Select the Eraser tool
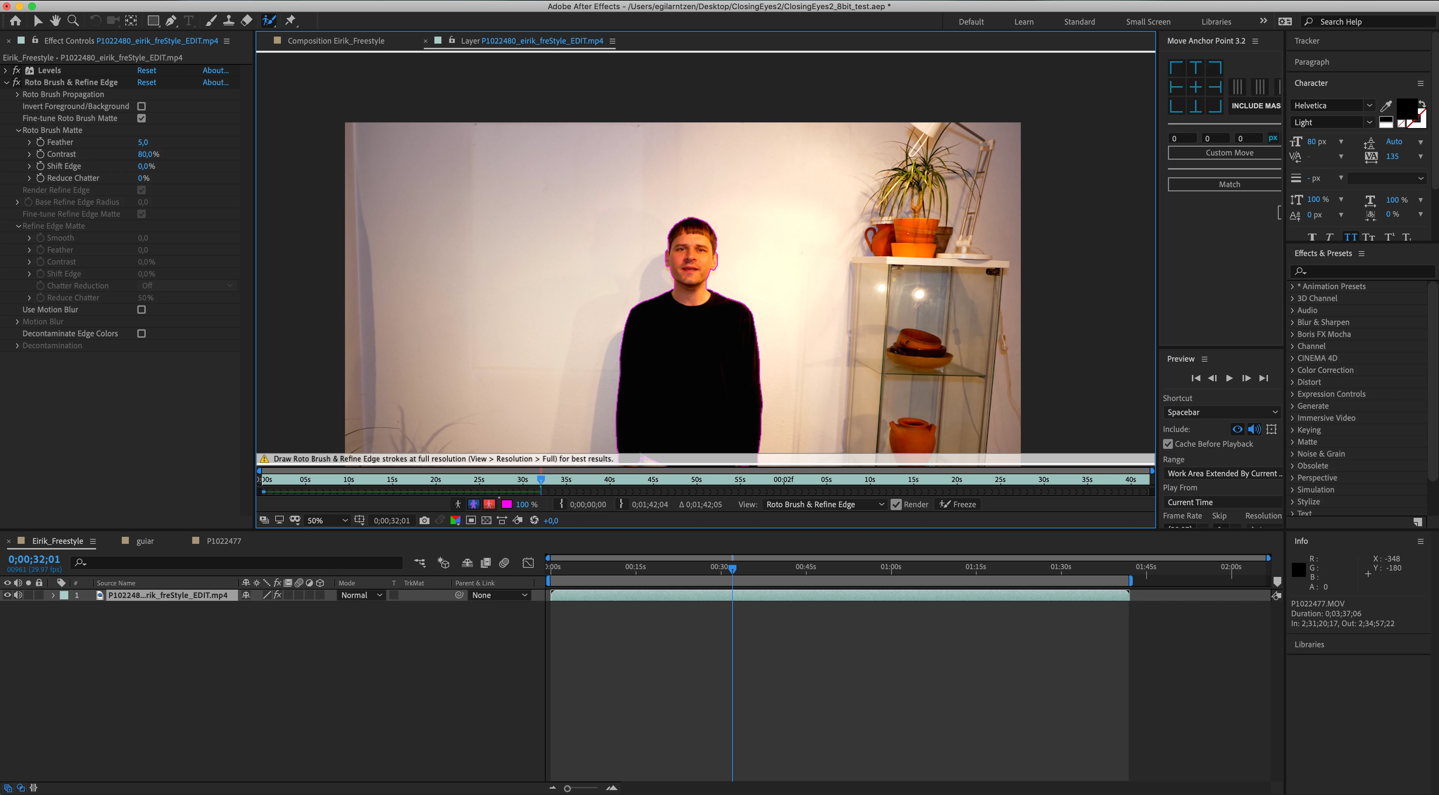The width and height of the screenshot is (1439, 795). [246, 21]
